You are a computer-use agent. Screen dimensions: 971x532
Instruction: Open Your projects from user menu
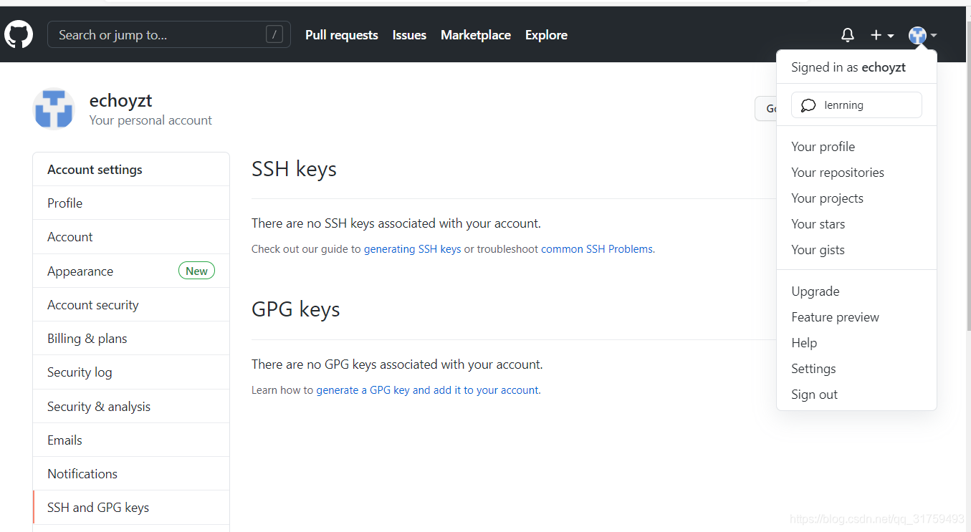tap(856, 198)
